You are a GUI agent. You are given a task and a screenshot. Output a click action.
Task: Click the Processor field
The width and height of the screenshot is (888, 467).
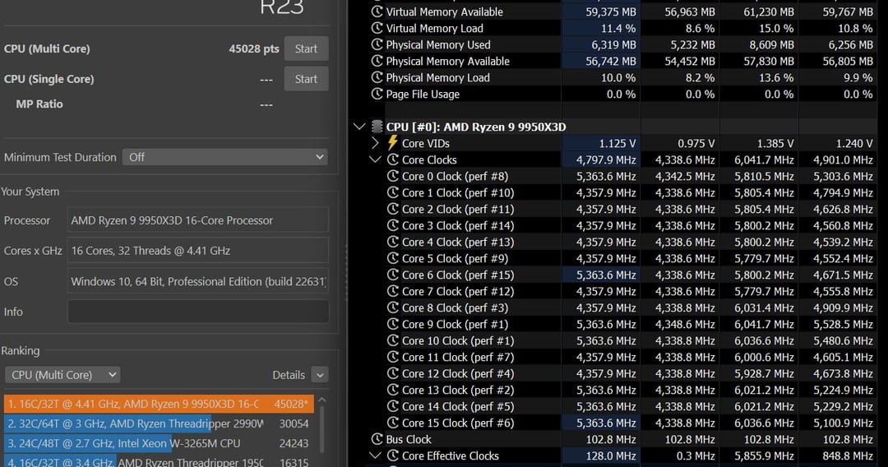[197, 220]
